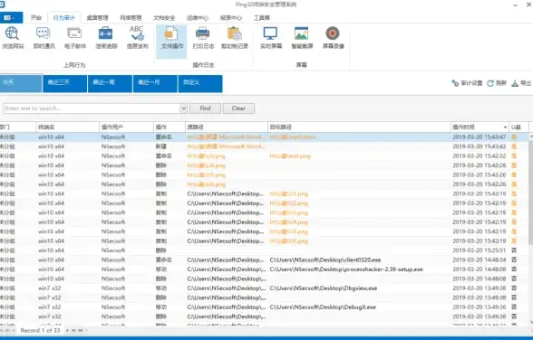Switch to the 桌面管理 ribbon tab

tap(97, 17)
